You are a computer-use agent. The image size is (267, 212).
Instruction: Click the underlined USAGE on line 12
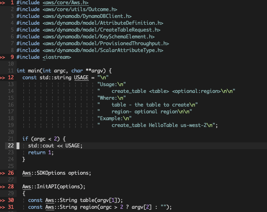81,77
